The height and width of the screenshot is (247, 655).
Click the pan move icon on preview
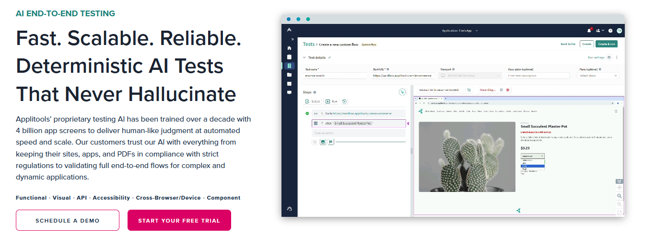coord(620,188)
